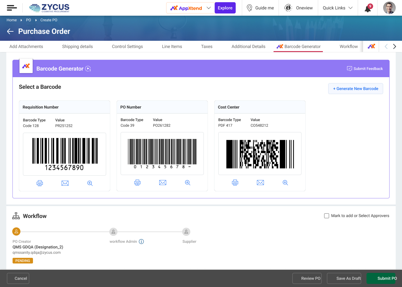Click the Barcode Generator video help icon

tap(88, 69)
